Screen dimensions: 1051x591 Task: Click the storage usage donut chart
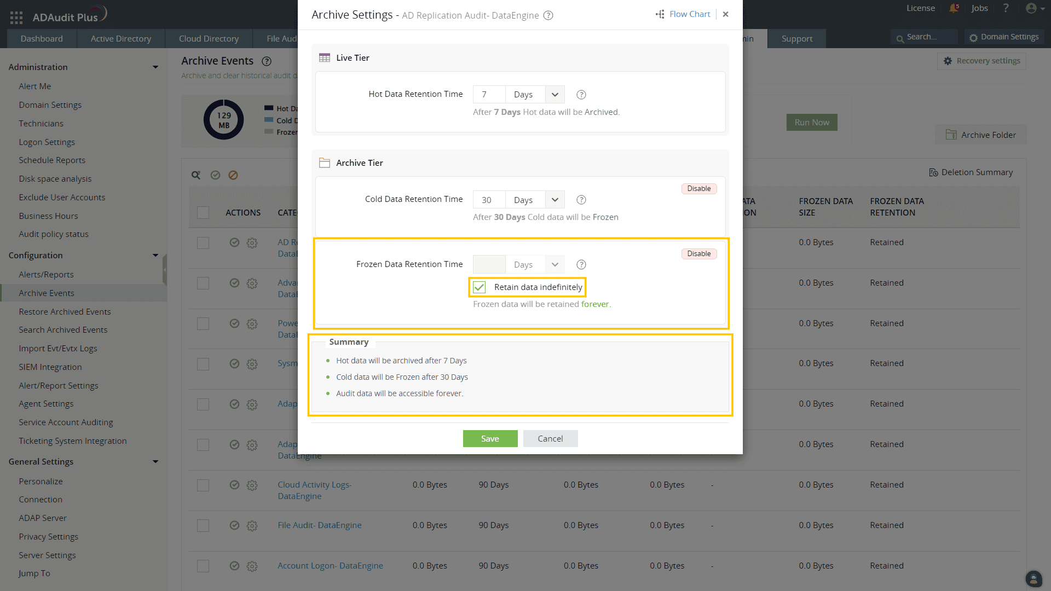[224, 120]
